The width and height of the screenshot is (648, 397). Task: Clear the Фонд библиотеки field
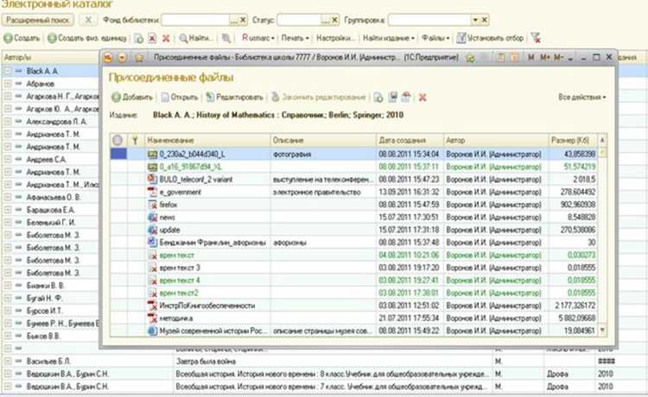pyautogui.click(x=243, y=20)
